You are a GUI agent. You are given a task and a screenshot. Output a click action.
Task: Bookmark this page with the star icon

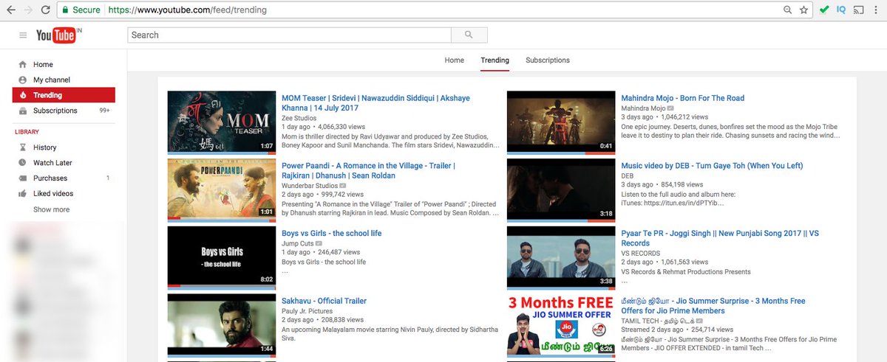pos(803,10)
